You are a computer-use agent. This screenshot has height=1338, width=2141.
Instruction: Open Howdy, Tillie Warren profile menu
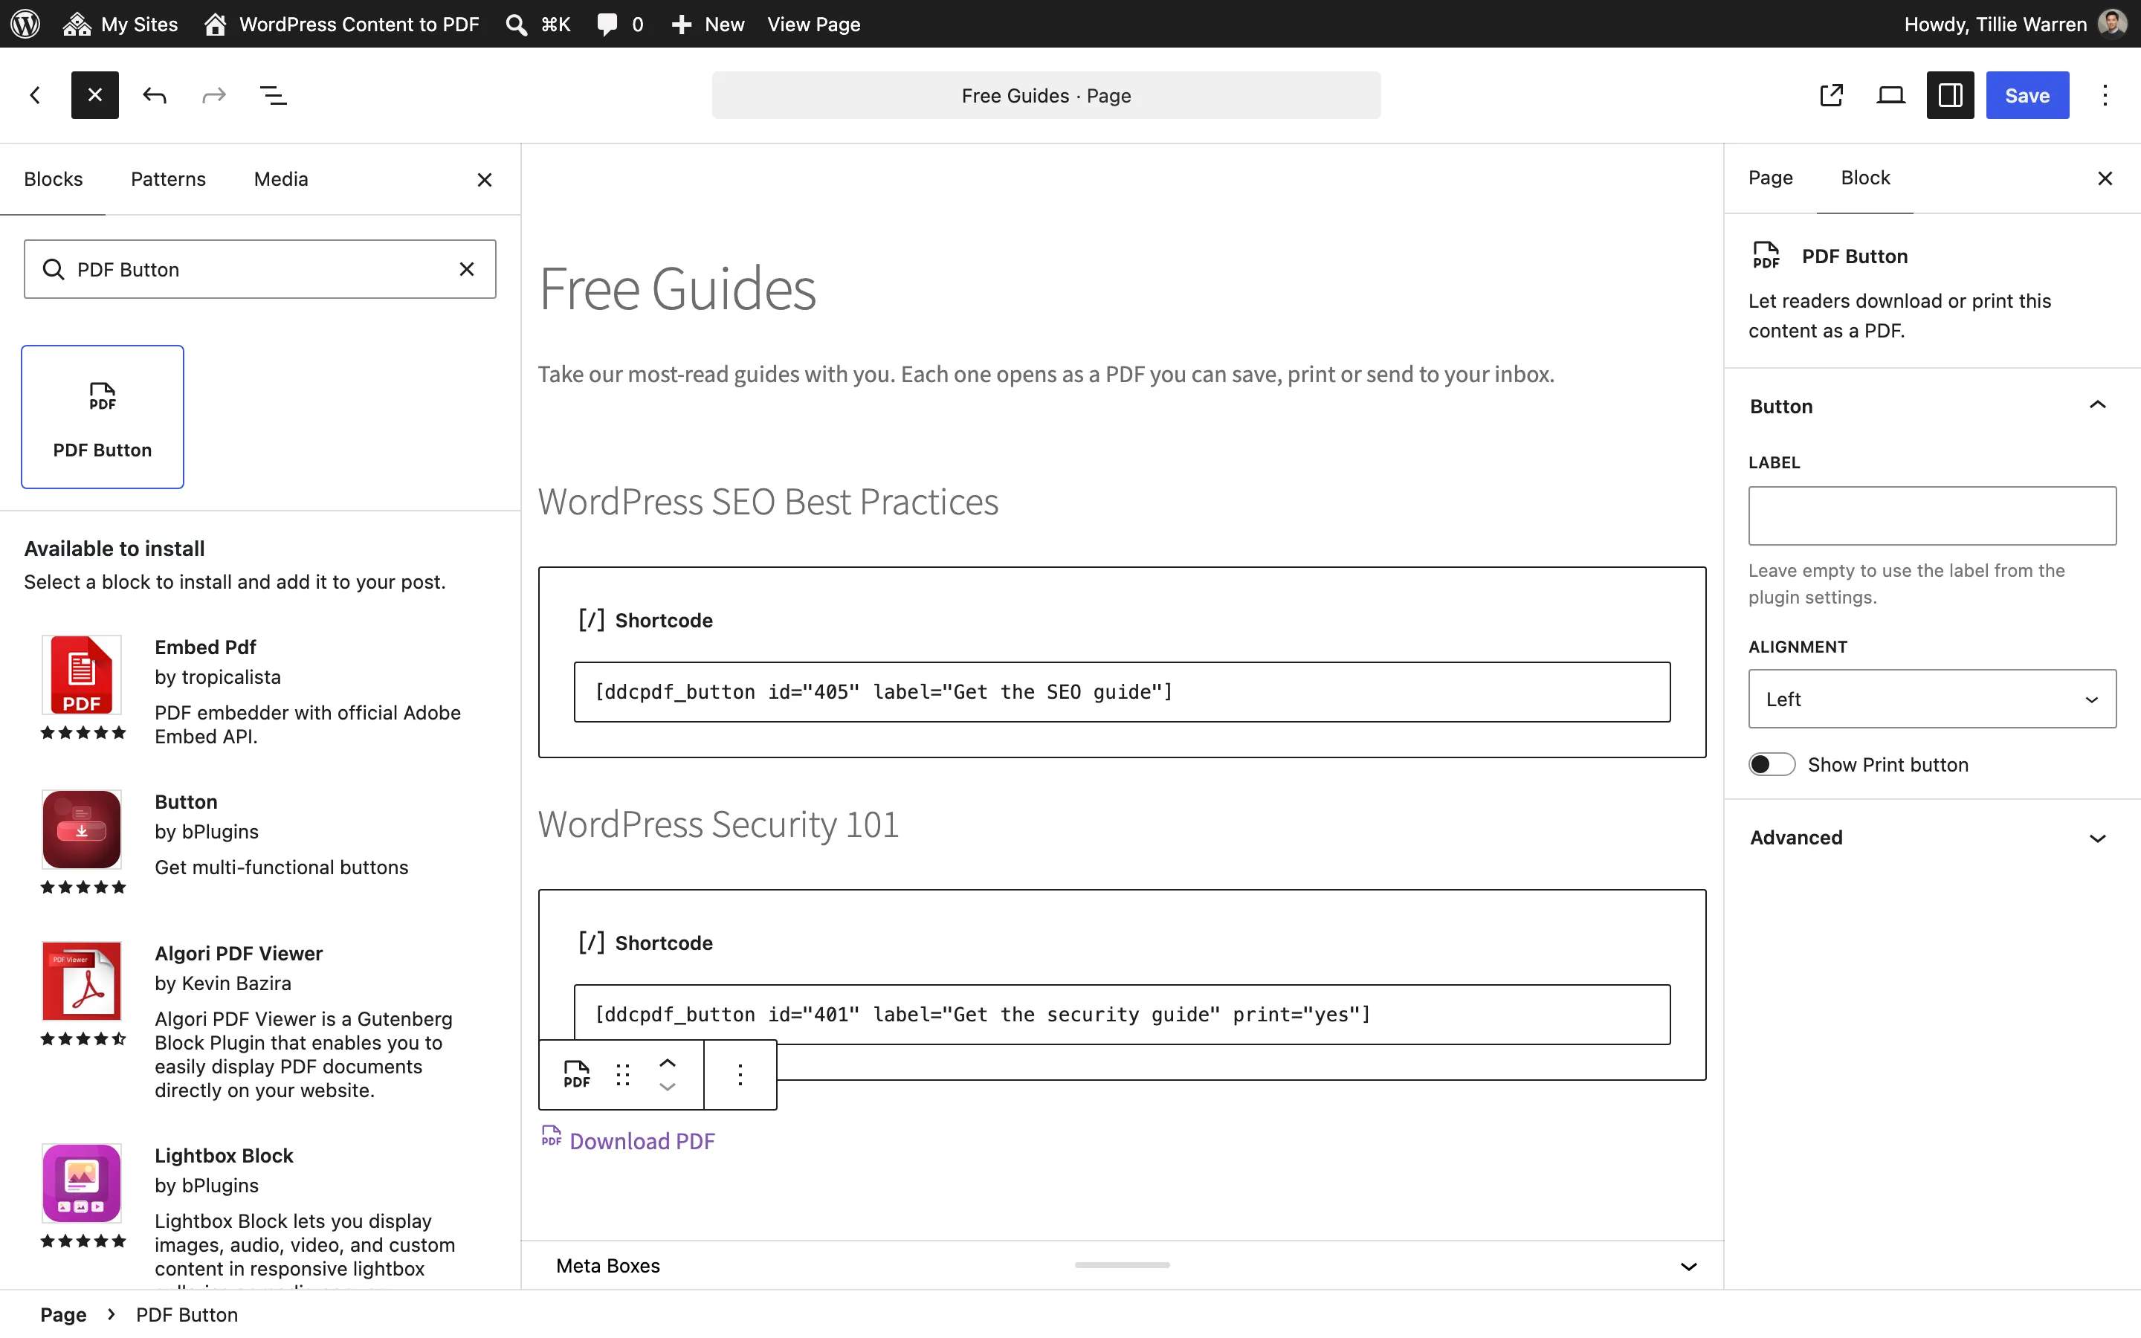pyautogui.click(x=2015, y=24)
